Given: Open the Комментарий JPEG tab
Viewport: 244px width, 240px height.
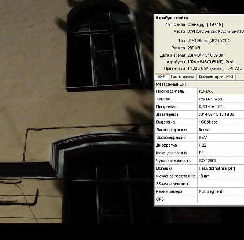Looking at the screenshot, I should [216, 77].
